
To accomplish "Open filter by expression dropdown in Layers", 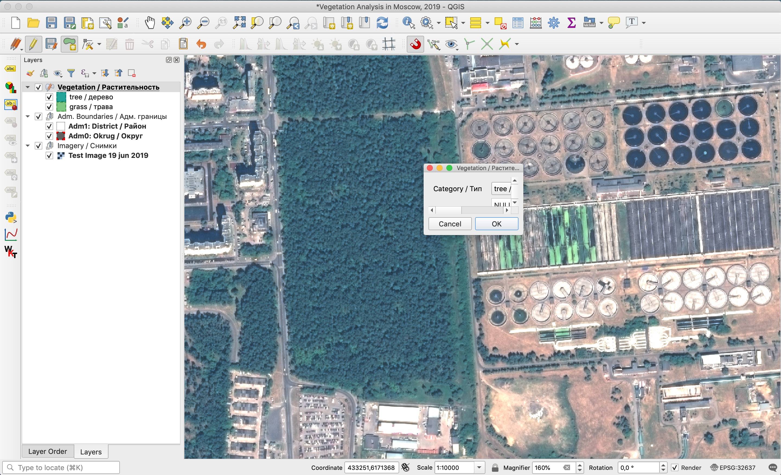I will coord(94,73).
